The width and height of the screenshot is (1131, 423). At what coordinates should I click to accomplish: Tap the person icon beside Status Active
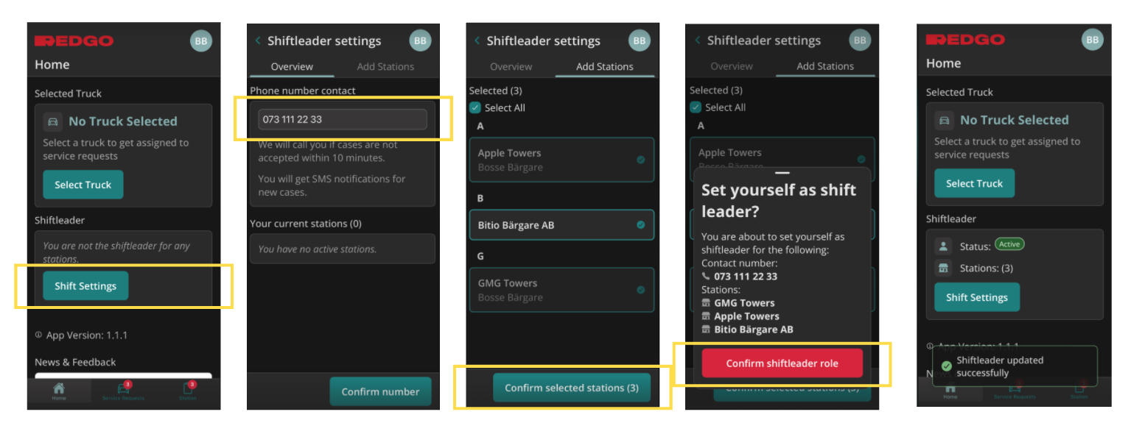(x=943, y=246)
